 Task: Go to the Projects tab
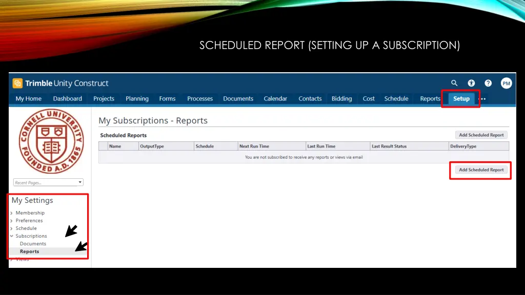tap(104, 99)
